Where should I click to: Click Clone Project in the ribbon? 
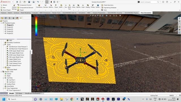[6, 10]
